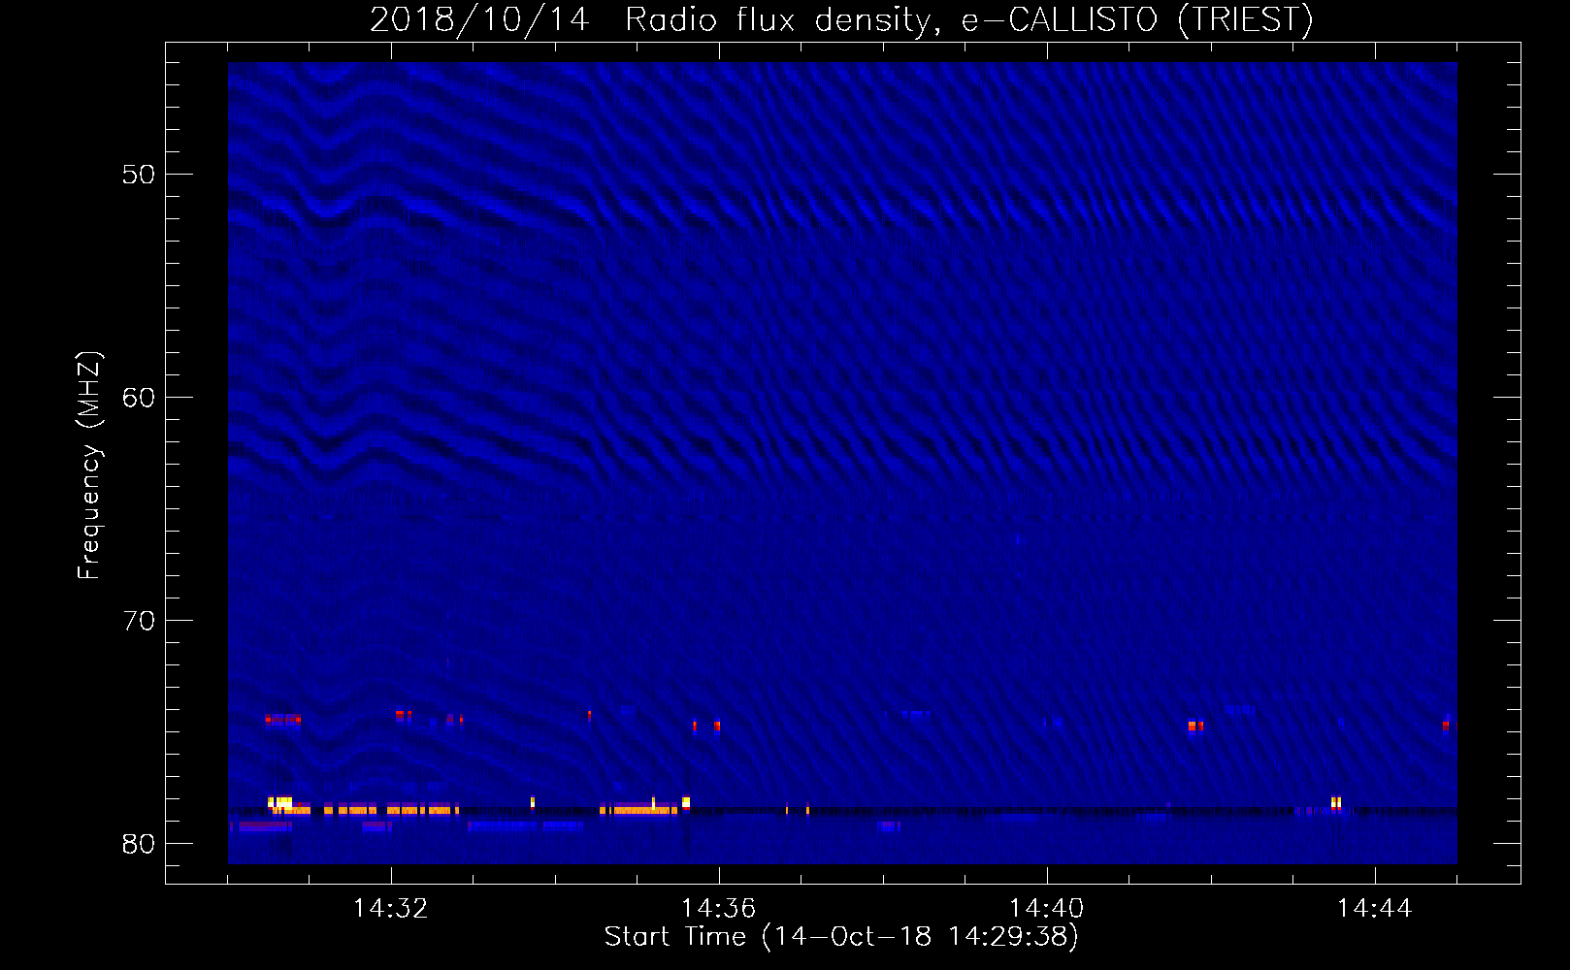Click the 80 MHz frequency tick label
This screenshot has height=970, width=1570.
coord(139,844)
